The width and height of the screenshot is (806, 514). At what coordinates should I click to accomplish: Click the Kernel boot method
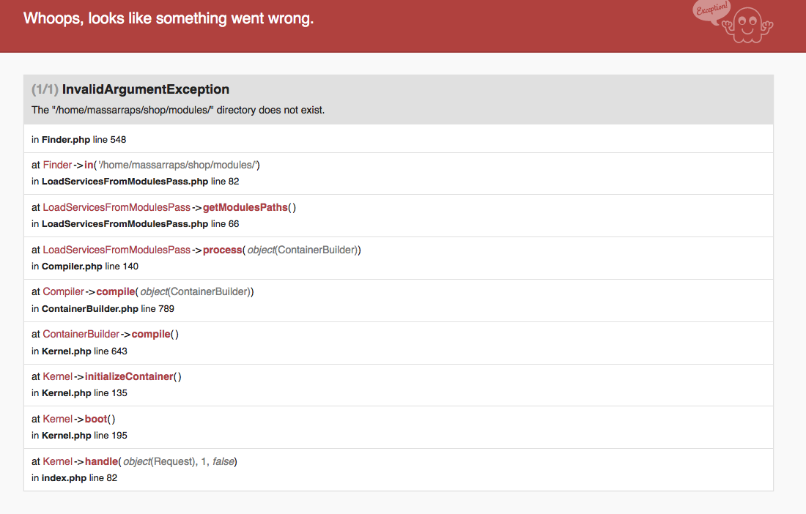[96, 419]
